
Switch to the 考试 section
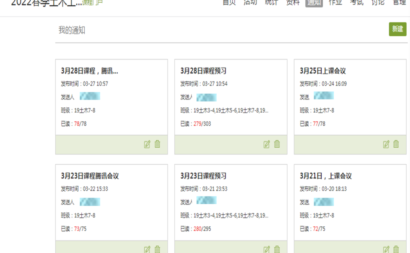pos(356,3)
